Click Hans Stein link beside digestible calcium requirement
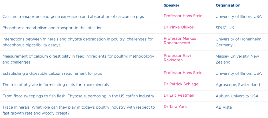Image resolution: width=268 pixels, height=118 pixels. point(183,73)
